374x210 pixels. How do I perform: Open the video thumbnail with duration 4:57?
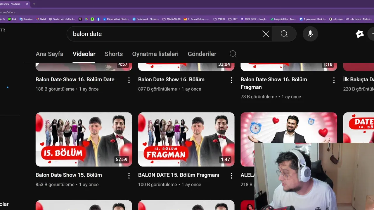point(84,67)
